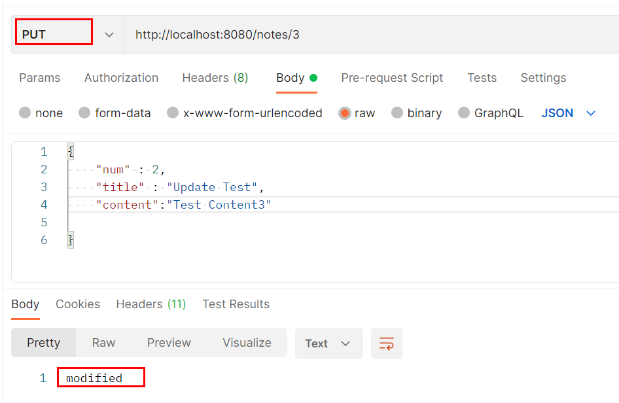Click the "title" key in editor
The image size is (619, 403).
tap(120, 187)
